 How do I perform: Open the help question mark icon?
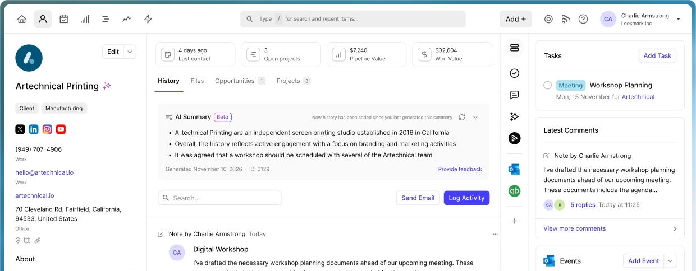583,19
